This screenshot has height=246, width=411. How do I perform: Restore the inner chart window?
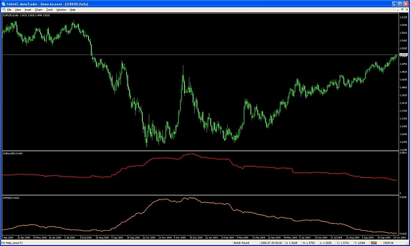402,10
